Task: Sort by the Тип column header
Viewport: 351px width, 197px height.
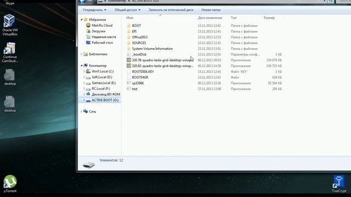Action: click(234, 18)
